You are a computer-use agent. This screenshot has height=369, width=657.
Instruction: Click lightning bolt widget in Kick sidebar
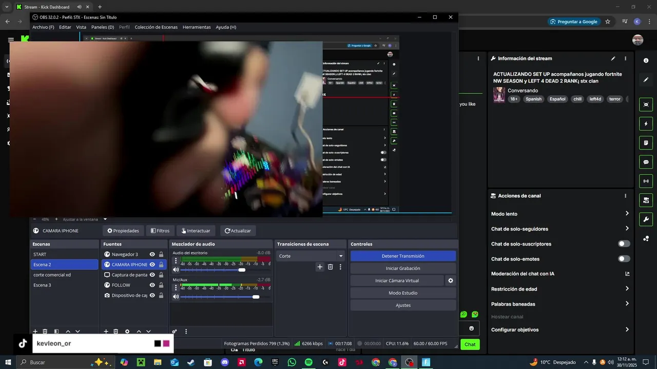point(646,124)
